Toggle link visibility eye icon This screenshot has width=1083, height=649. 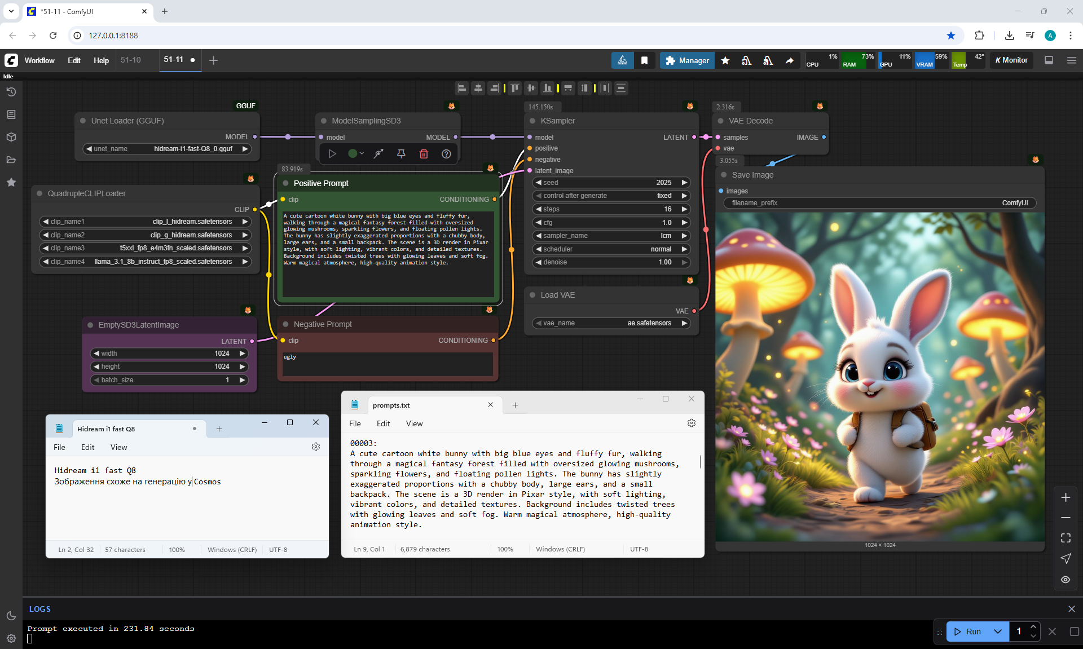click(x=1066, y=579)
